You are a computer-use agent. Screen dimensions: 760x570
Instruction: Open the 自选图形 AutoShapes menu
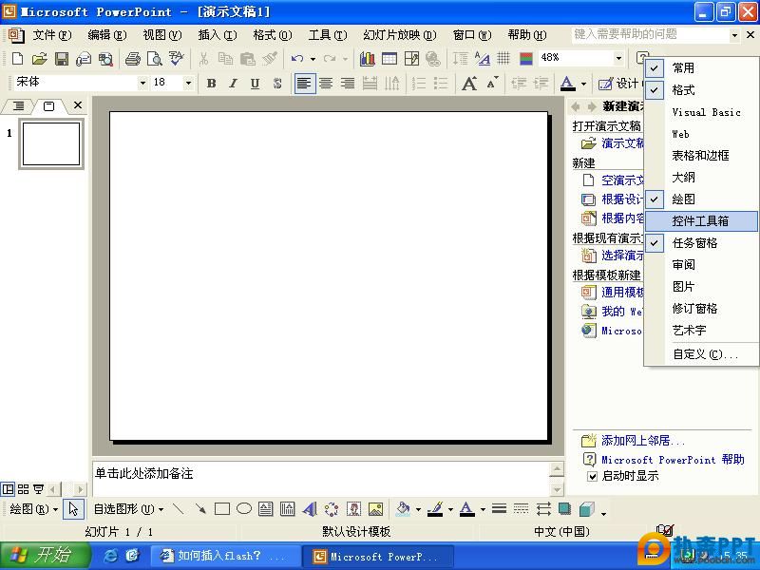pyautogui.click(x=128, y=509)
